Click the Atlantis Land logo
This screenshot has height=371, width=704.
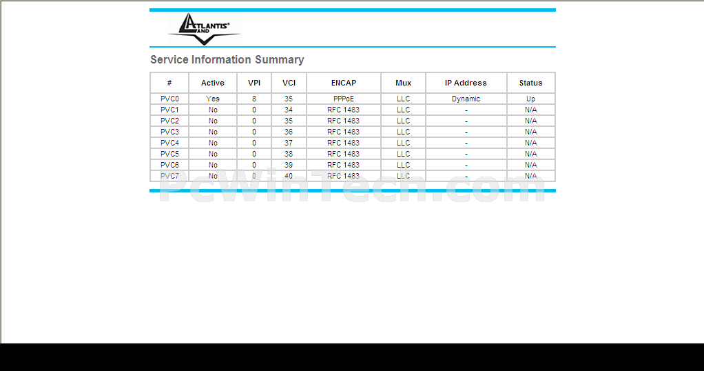click(203, 29)
